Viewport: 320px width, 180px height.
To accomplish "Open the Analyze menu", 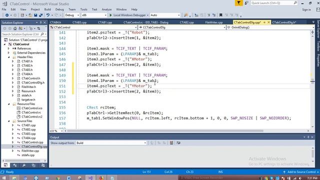I will (x=106, y=9).
